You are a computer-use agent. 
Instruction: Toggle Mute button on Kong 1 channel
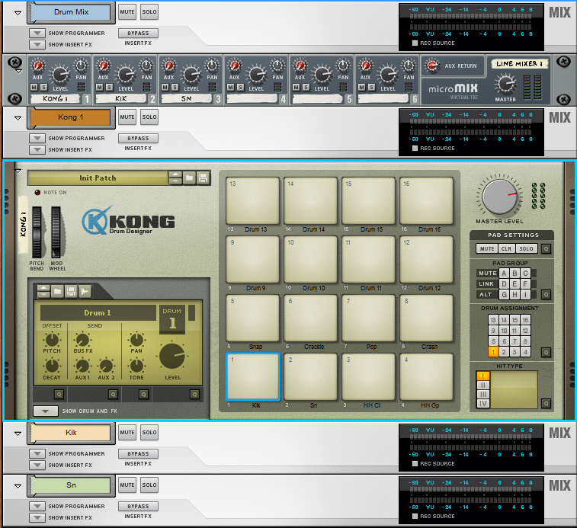point(127,117)
